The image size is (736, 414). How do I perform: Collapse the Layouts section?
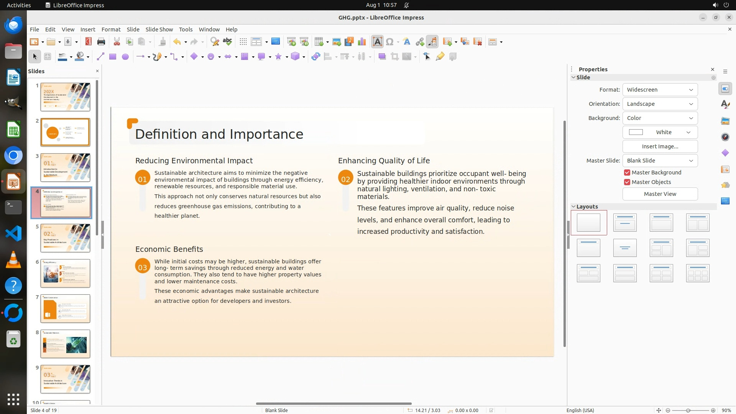pyautogui.click(x=574, y=207)
